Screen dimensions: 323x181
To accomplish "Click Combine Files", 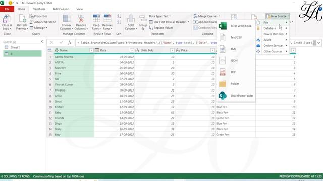I will [205, 28].
